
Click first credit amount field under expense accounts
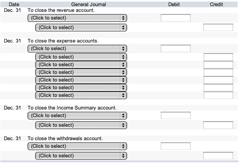tap(218, 57)
